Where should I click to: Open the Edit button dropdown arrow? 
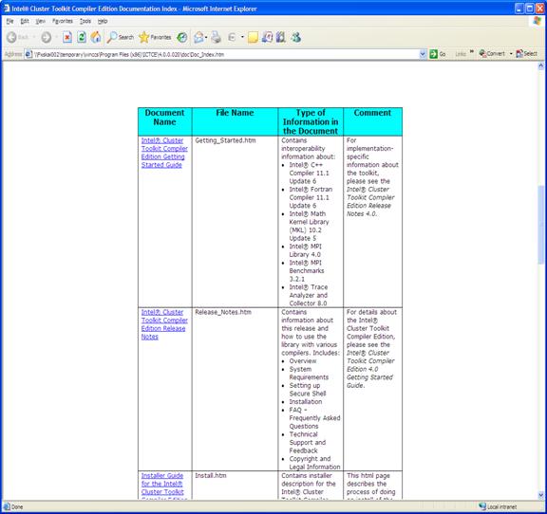click(242, 37)
